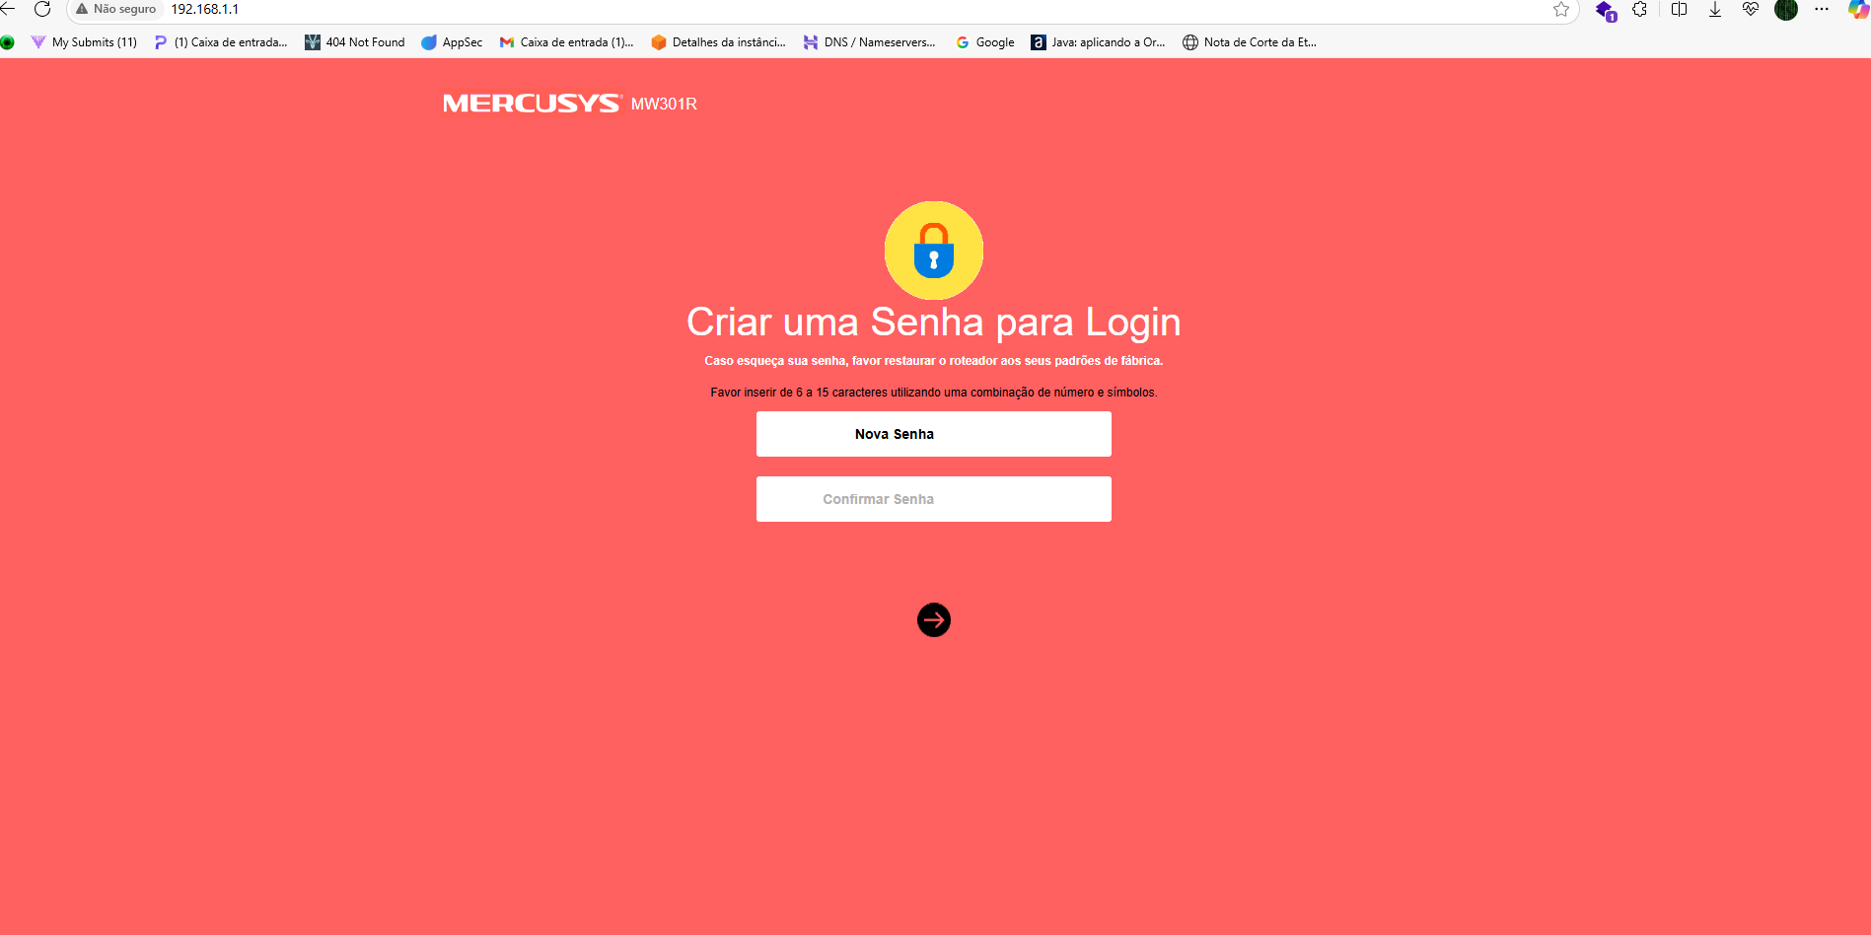Open the 404 Not Found bookmark
This screenshot has height=935, width=1871.
click(x=355, y=42)
